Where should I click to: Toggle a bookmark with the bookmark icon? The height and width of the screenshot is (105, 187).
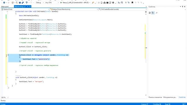click(x=132, y=3)
